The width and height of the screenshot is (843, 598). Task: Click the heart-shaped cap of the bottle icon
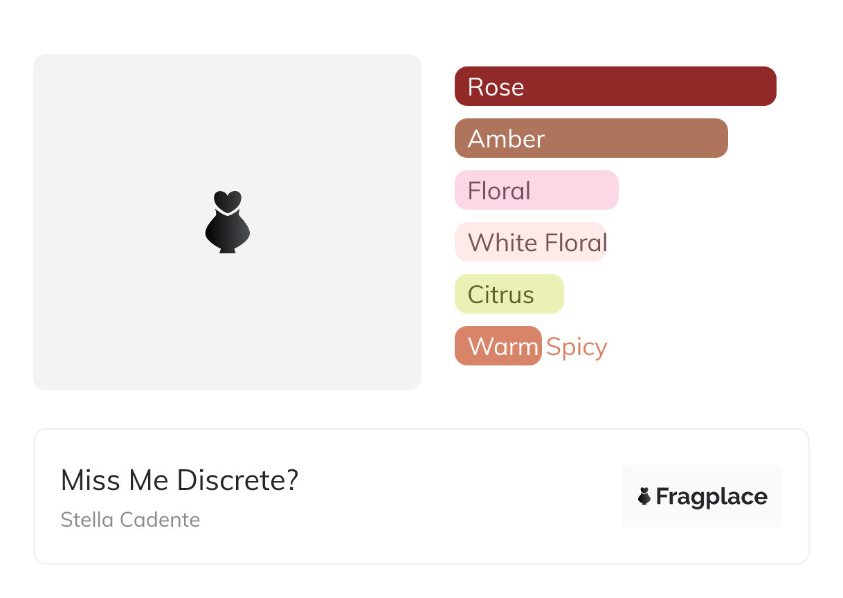click(x=227, y=200)
